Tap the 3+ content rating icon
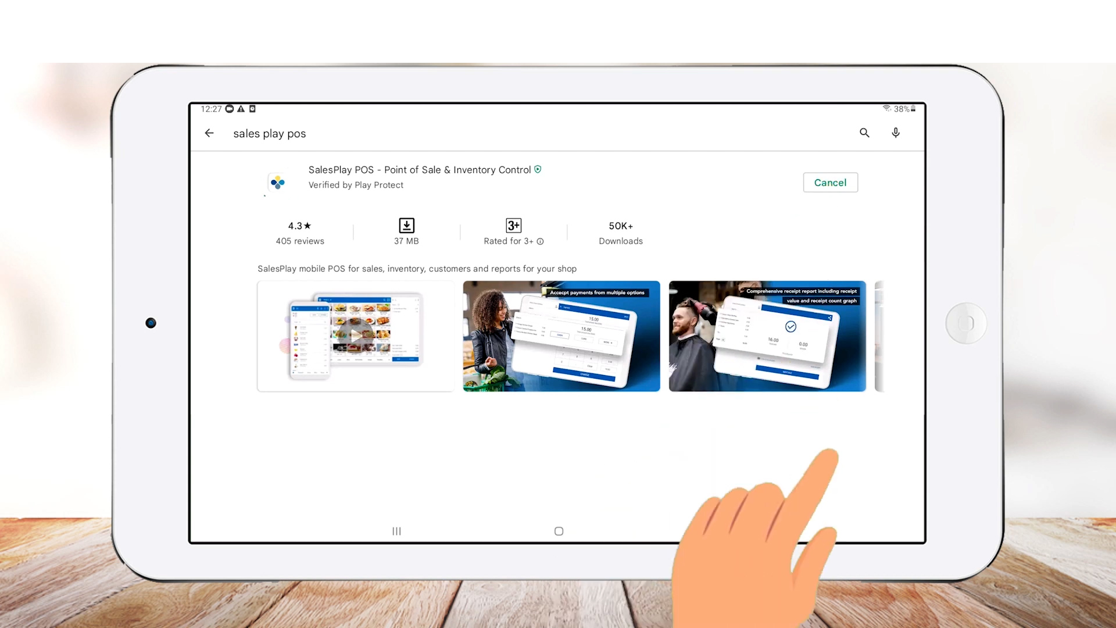This screenshot has width=1116, height=628. [514, 225]
